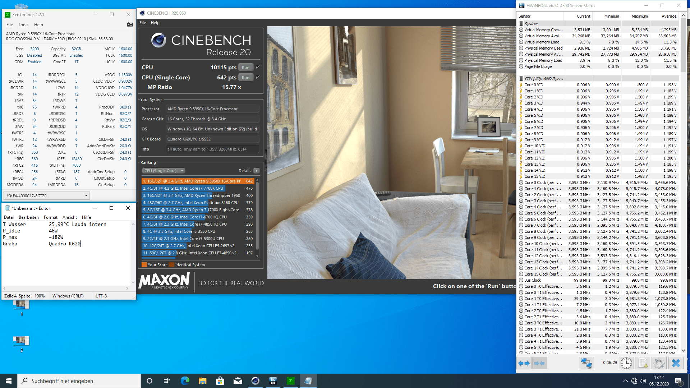Screen dimensions: 690x388
Task: Open Notepad Hilfe menu
Action: pos(86,217)
